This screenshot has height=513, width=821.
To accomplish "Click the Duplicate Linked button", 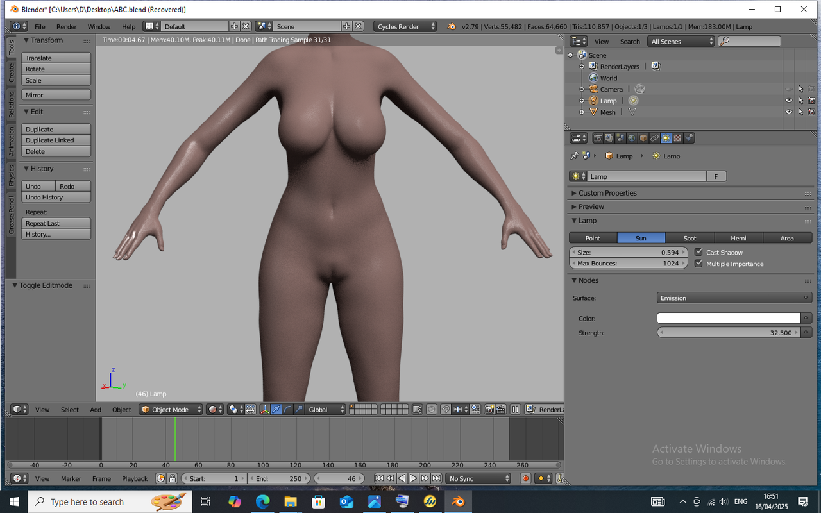I will tap(56, 140).
